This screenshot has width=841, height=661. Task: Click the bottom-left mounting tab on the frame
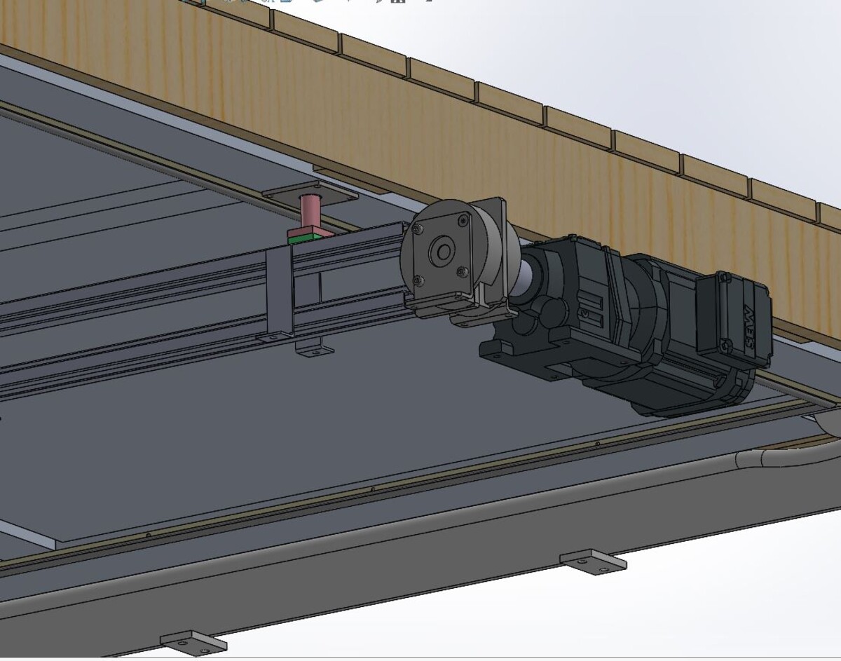coord(193,641)
